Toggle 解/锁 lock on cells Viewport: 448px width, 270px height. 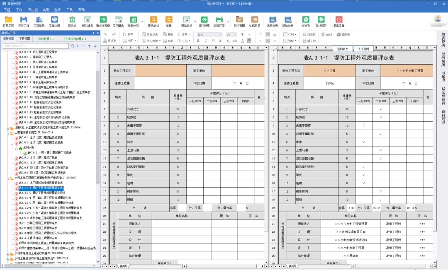click(309, 41)
